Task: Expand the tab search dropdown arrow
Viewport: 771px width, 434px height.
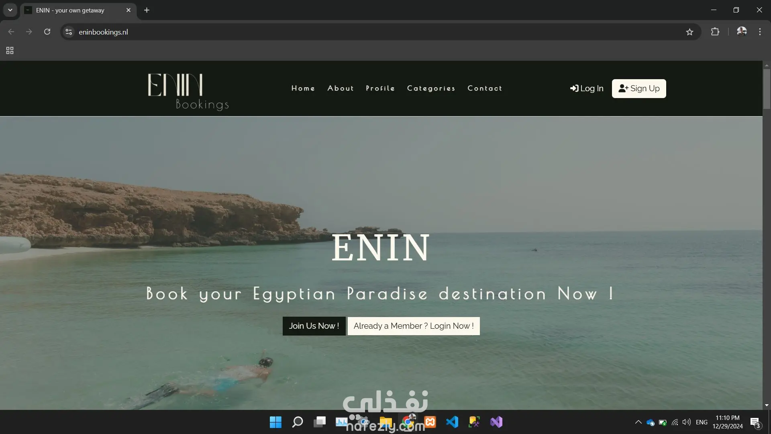Action: (10, 10)
